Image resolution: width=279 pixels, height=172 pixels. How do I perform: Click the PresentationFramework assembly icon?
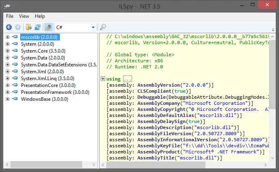(x=15, y=92)
